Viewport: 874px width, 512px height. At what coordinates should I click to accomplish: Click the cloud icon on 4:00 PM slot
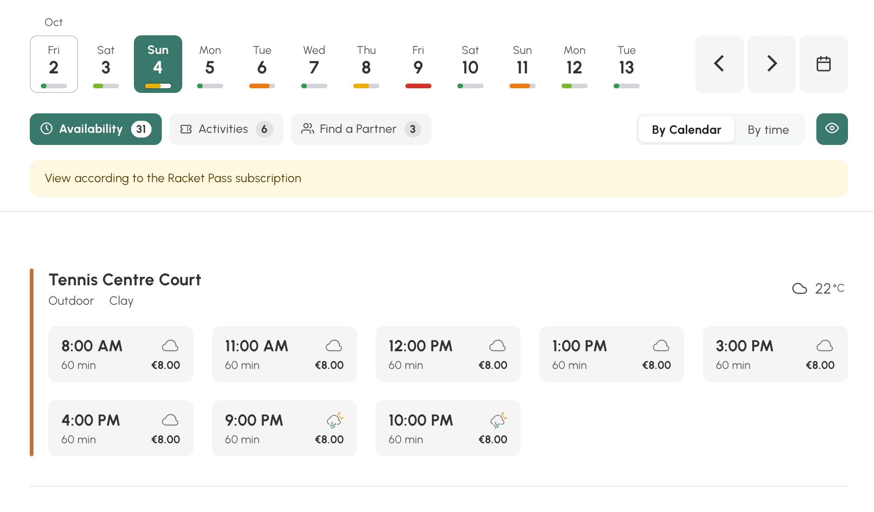point(170,420)
